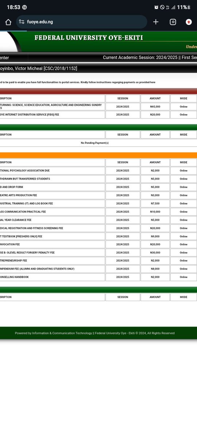Image resolution: width=197 pixels, height=439 pixels.
Task: Tap the fuoye.edu.ng address bar
Action: pyautogui.click(x=81, y=22)
